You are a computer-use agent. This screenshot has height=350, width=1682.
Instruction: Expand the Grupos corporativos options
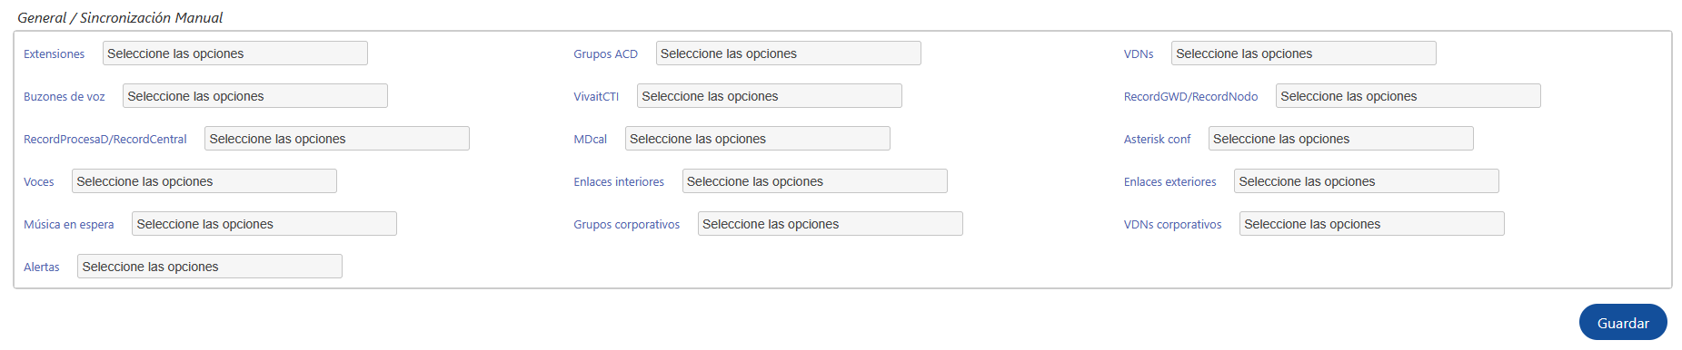click(x=831, y=224)
